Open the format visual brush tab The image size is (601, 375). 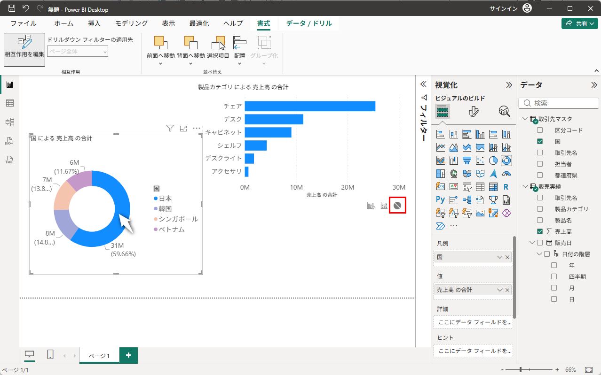point(474,111)
